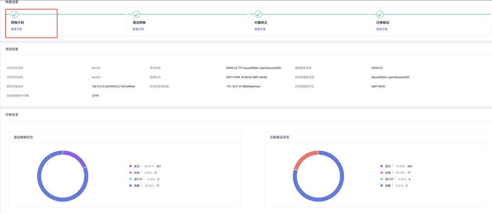Screen dimensions: 492x214
Task: Click the 迁移总览 section heading
Action: (11, 114)
